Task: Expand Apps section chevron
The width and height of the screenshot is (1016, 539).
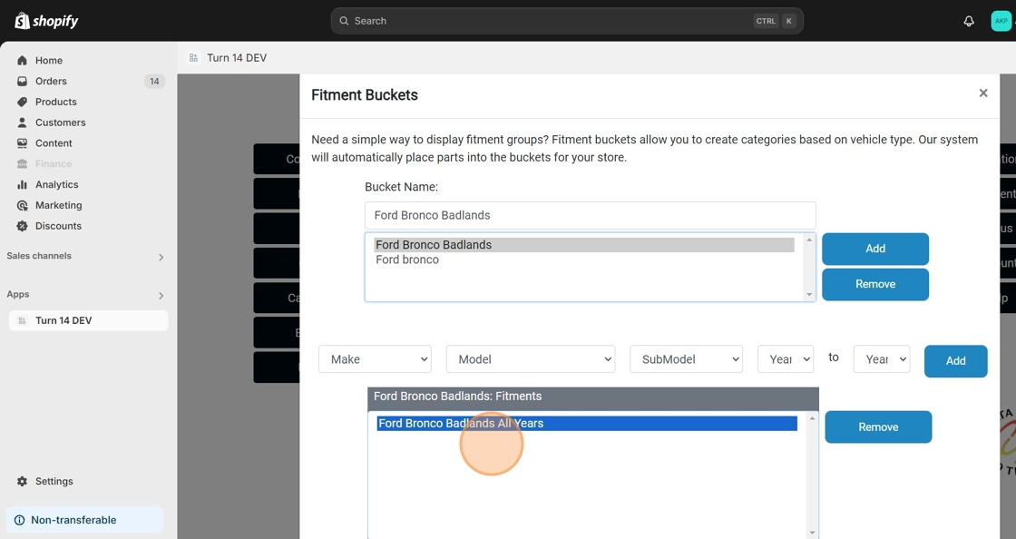Action: pos(161,296)
